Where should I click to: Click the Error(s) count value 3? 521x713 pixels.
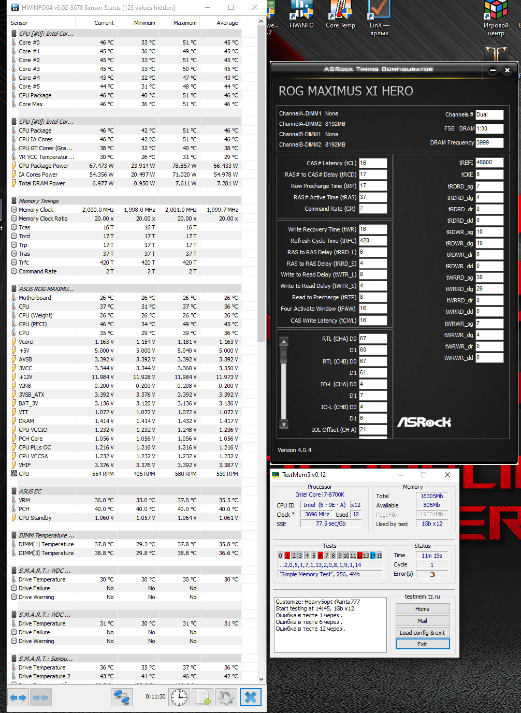(432, 574)
